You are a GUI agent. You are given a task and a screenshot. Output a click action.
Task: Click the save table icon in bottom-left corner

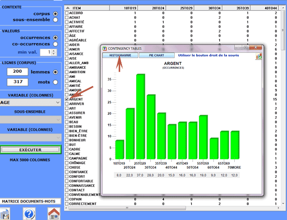[5, 214]
